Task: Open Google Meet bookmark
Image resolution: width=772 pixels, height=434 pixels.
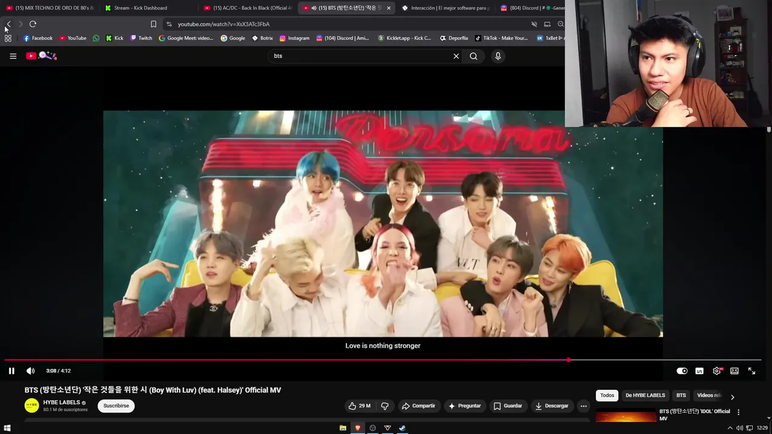Action: [186, 38]
